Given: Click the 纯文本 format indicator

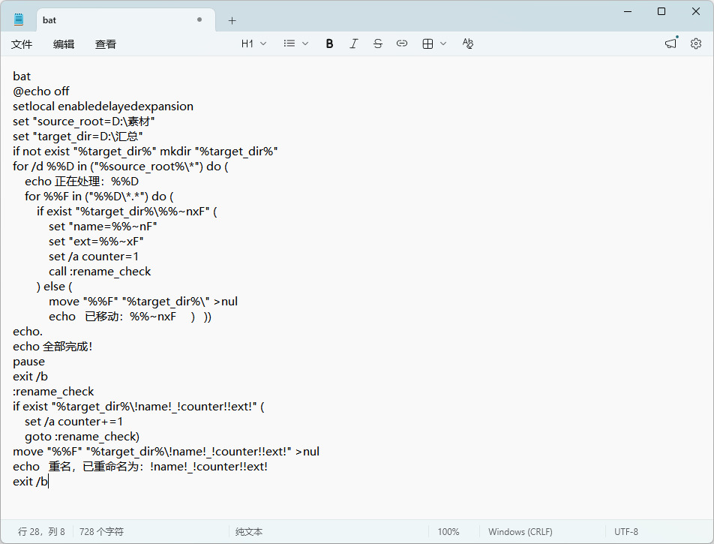Looking at the screenshot, I should [249, 532].
